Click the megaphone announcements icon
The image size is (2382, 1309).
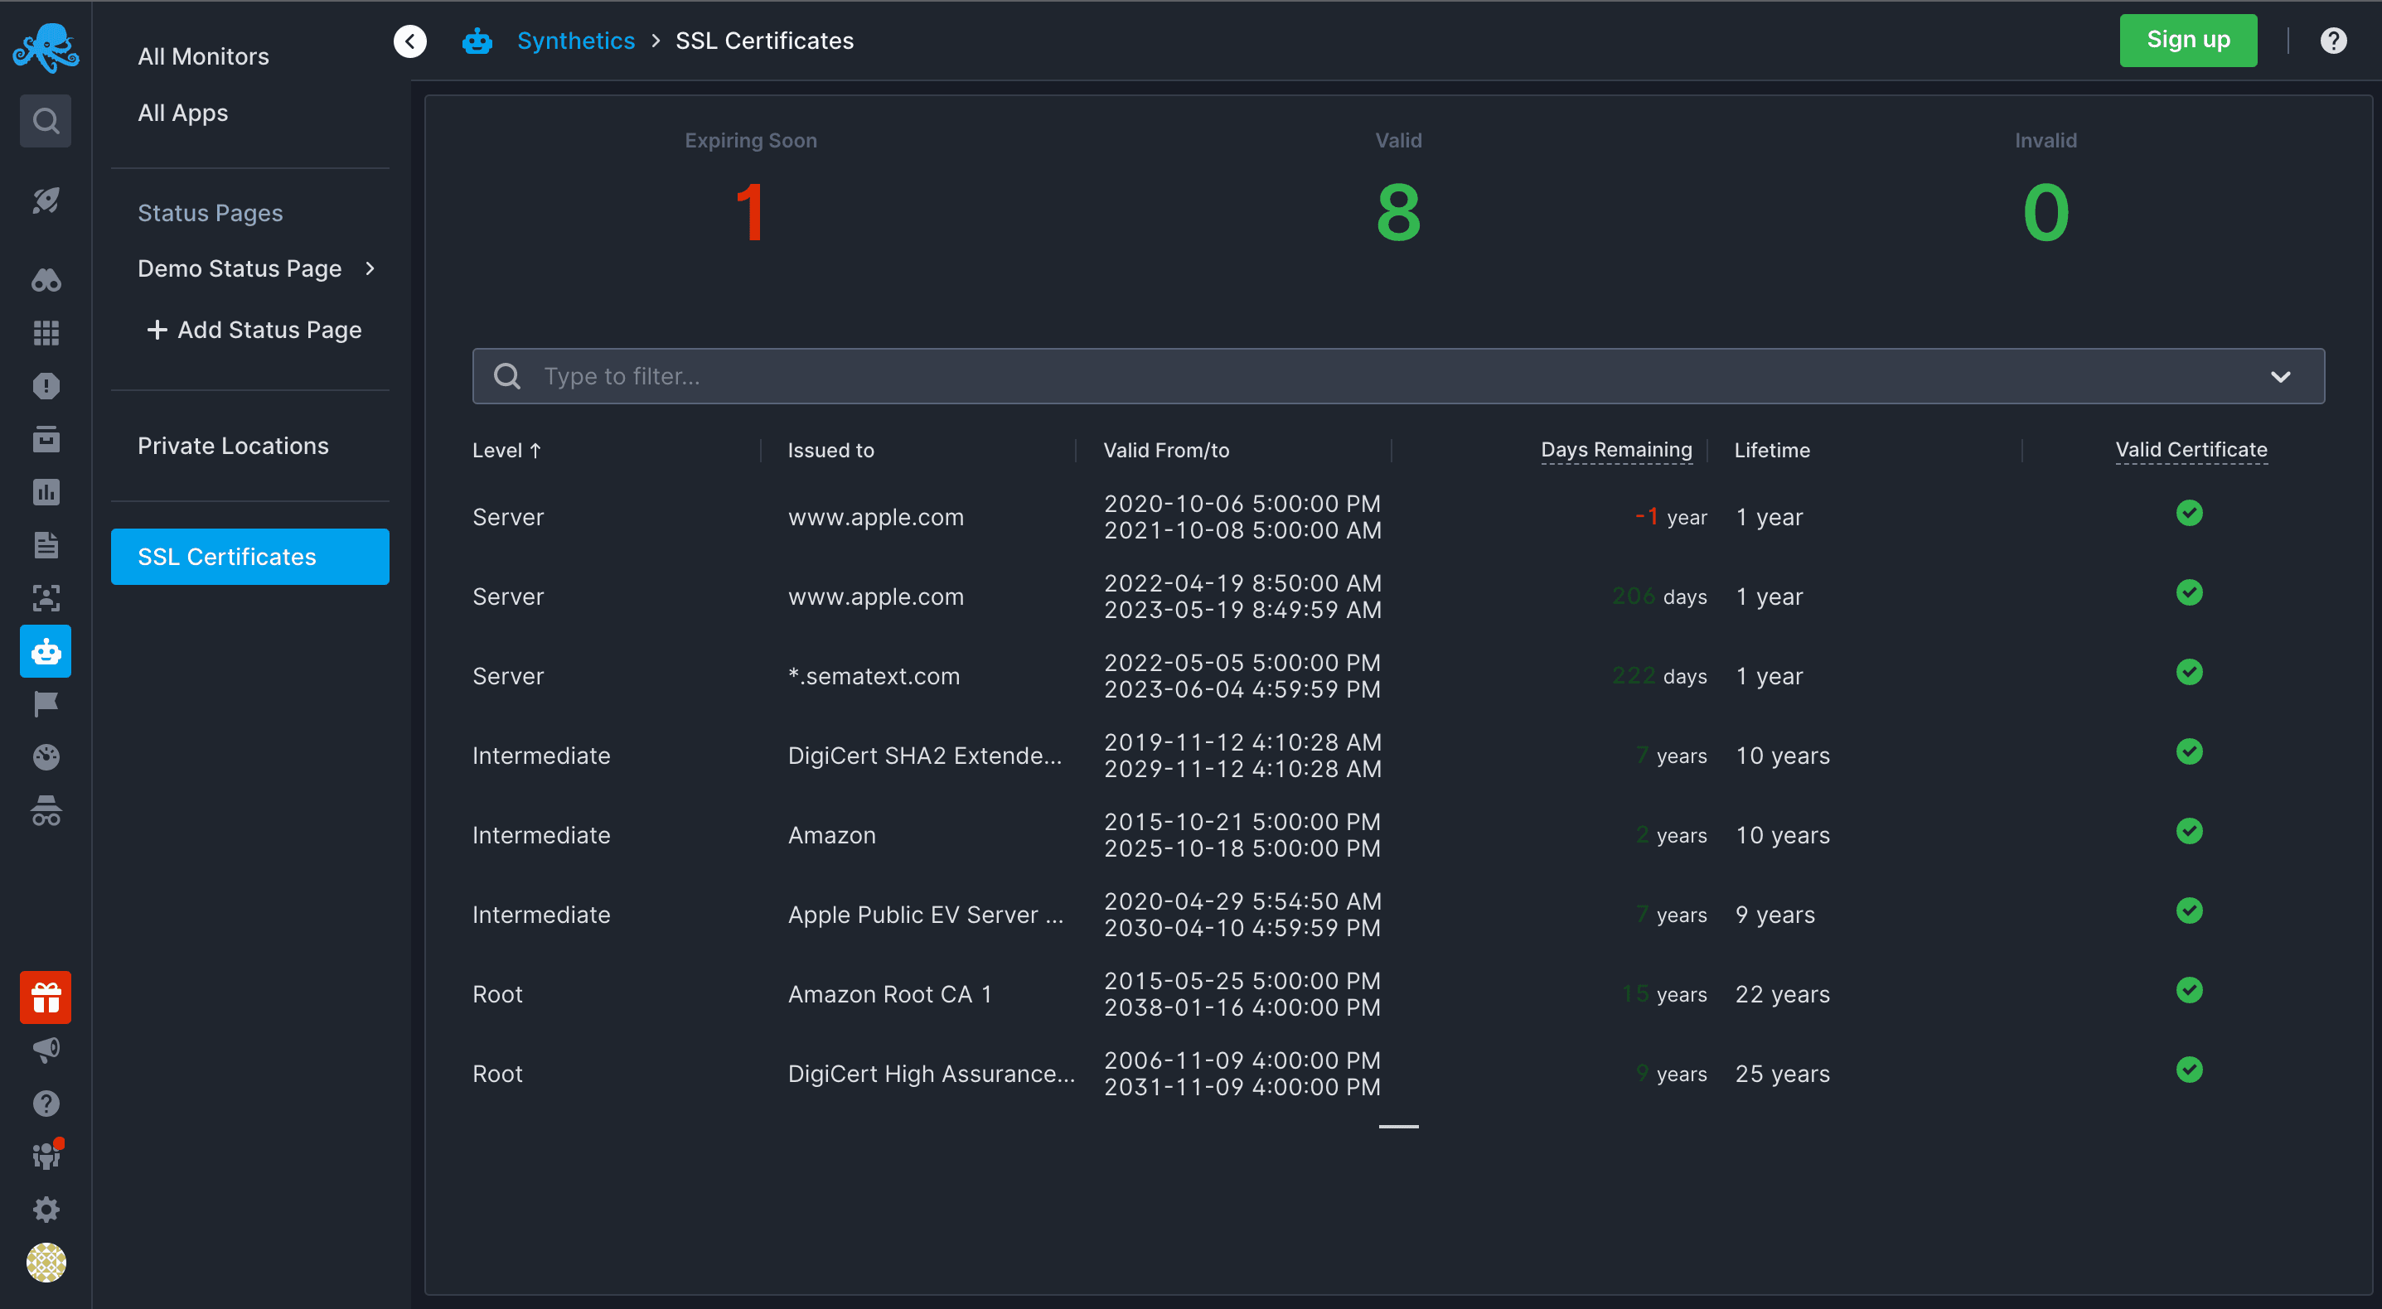pyautogui.click(x=46, y=1049)
